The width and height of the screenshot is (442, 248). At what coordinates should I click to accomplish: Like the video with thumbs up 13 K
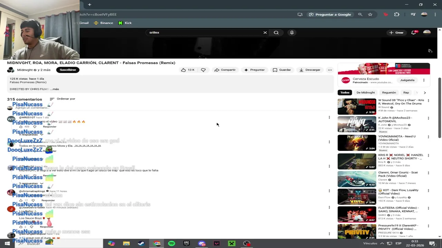[x=188, y=70]
